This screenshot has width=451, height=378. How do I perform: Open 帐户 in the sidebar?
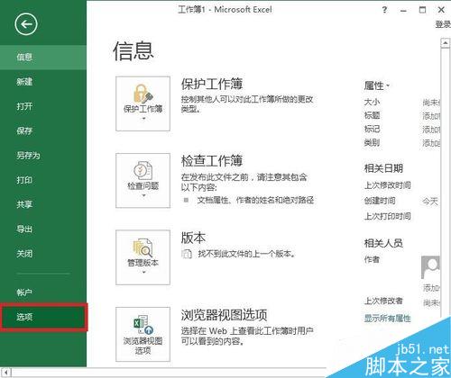pos(43,292)
